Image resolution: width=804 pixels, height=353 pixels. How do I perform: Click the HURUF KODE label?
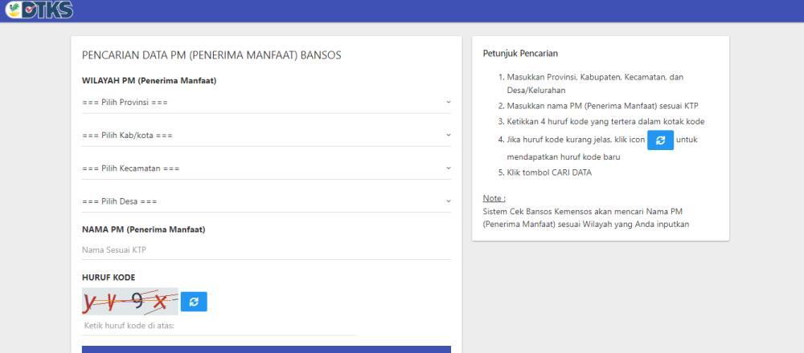point(109,278)
